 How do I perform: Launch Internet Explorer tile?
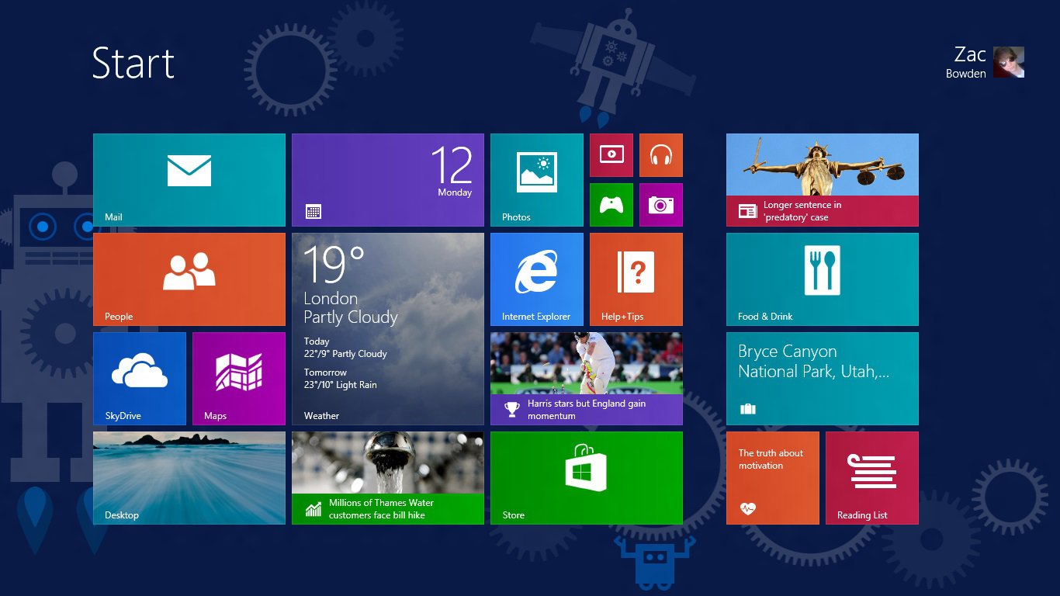[537, 279]
